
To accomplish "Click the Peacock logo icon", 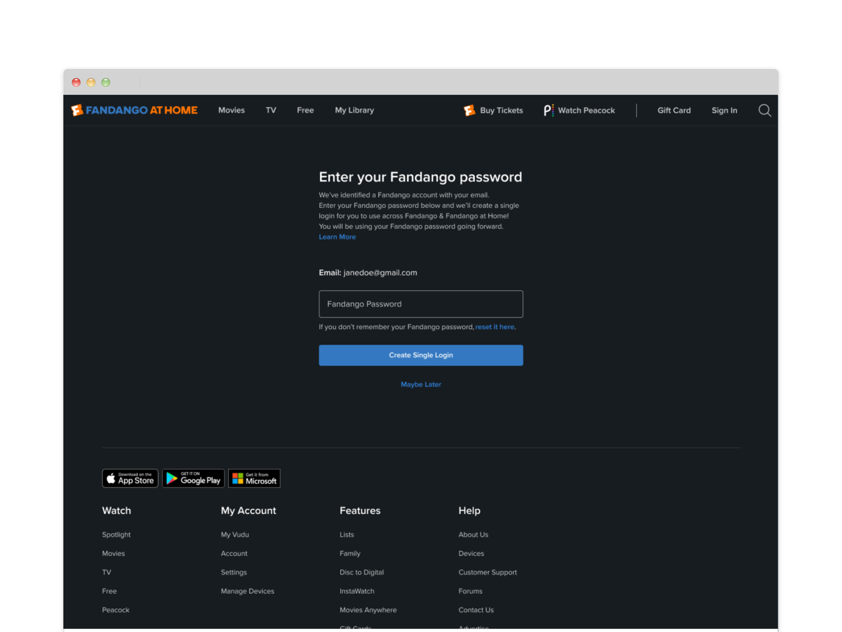I will 548,111.
